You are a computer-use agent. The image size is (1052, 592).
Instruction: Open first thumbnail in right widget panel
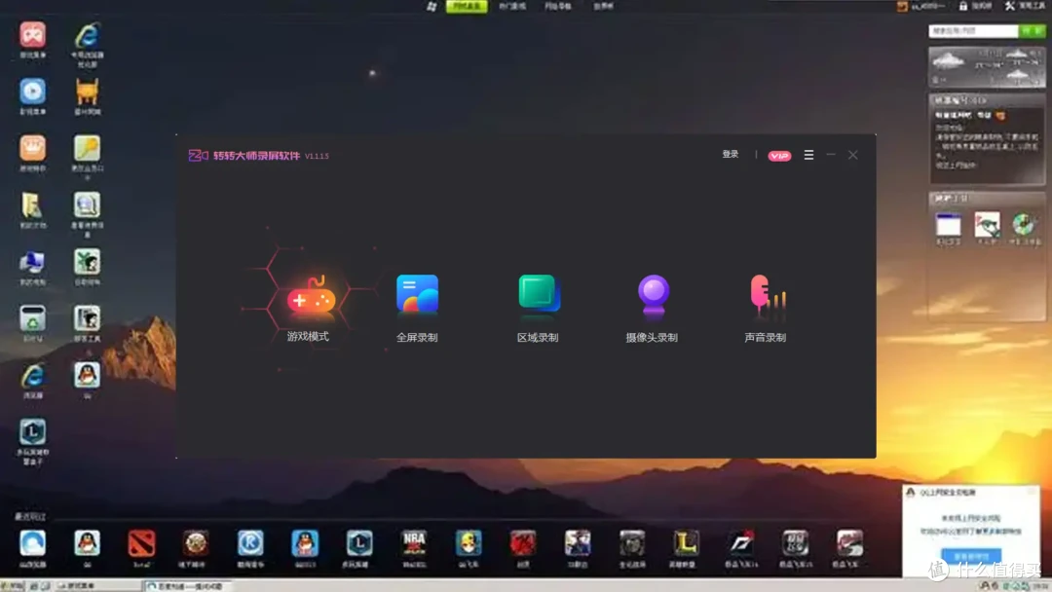click(x=948, y=225)
